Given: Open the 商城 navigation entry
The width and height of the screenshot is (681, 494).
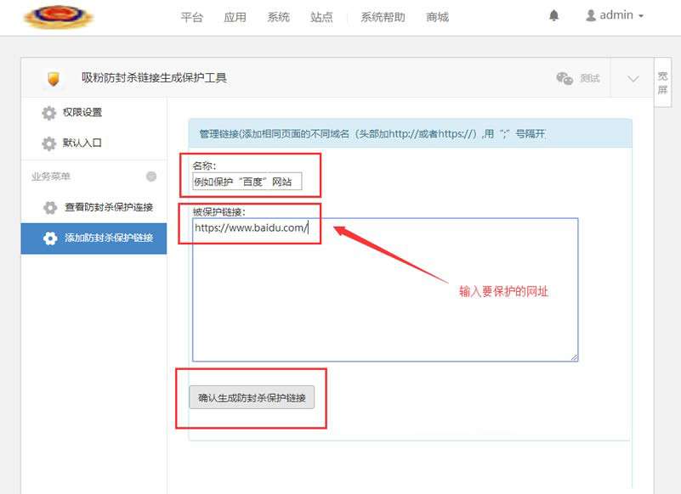Looking at the screenshot, I should [x=439, y=16].
